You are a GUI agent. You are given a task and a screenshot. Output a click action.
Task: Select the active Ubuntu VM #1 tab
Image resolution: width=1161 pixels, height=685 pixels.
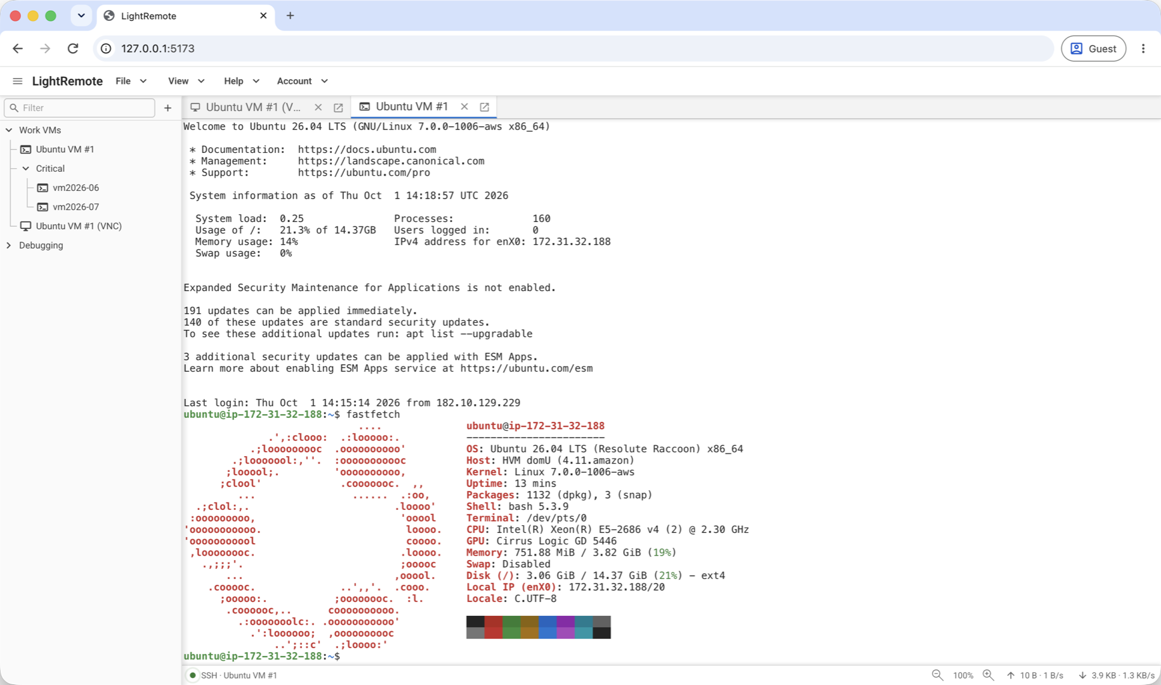(412, 107)
